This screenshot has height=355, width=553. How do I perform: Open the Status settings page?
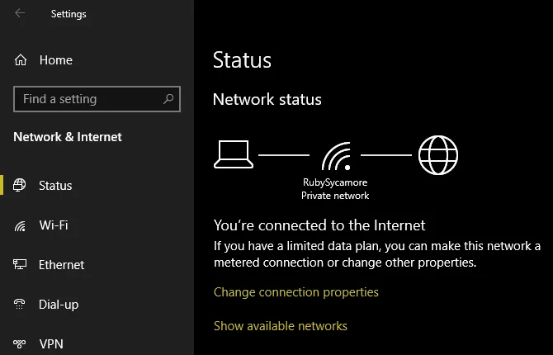pyautogui.click(x=55, y=186)
